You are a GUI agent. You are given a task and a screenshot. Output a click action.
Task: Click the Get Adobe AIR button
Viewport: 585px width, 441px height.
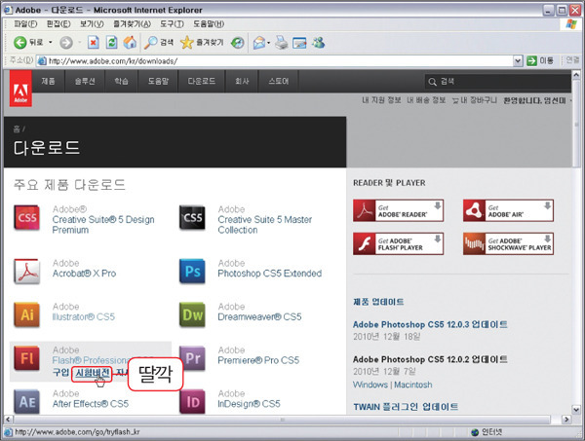tap(508, 210)
